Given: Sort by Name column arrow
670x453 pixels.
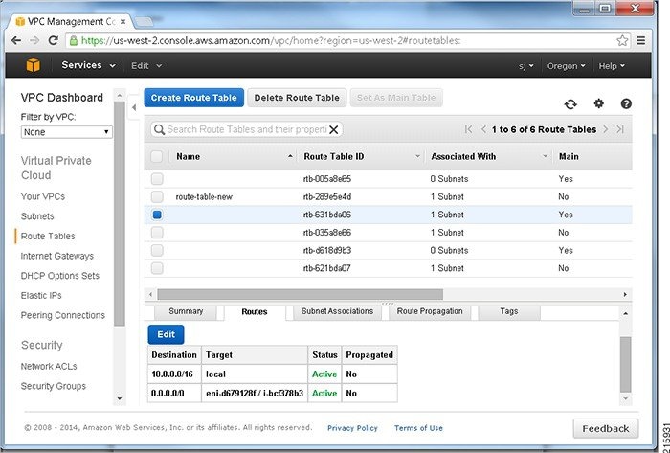Looking at the screenshot, I should click(x=290, y=156).
